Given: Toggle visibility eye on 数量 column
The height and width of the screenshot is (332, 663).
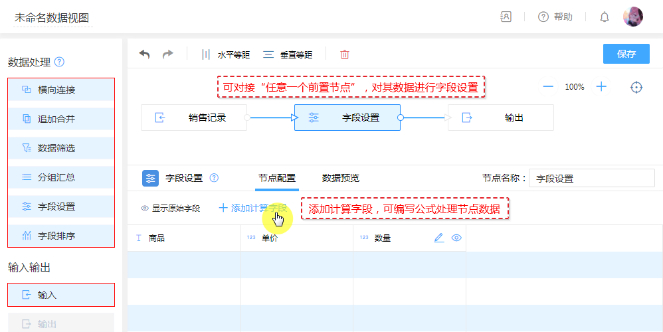Looking at the screenshot, I should coord(456,238).
